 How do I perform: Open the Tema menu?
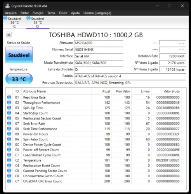coord(51,13)
